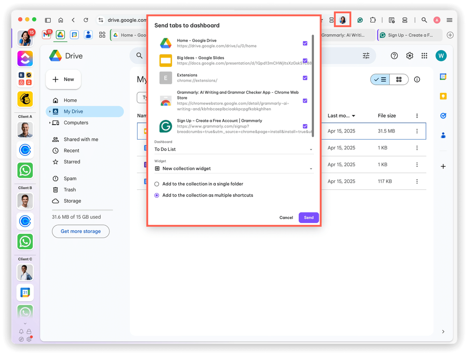This screenshot has height=356, width=468.
Task: Open the Mailchimp app in sidebar
Action: (25, 99)
